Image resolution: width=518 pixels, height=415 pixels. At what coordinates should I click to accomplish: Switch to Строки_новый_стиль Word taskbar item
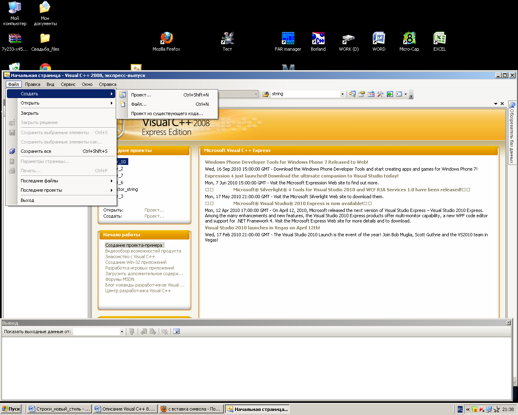tap(59, 409)
